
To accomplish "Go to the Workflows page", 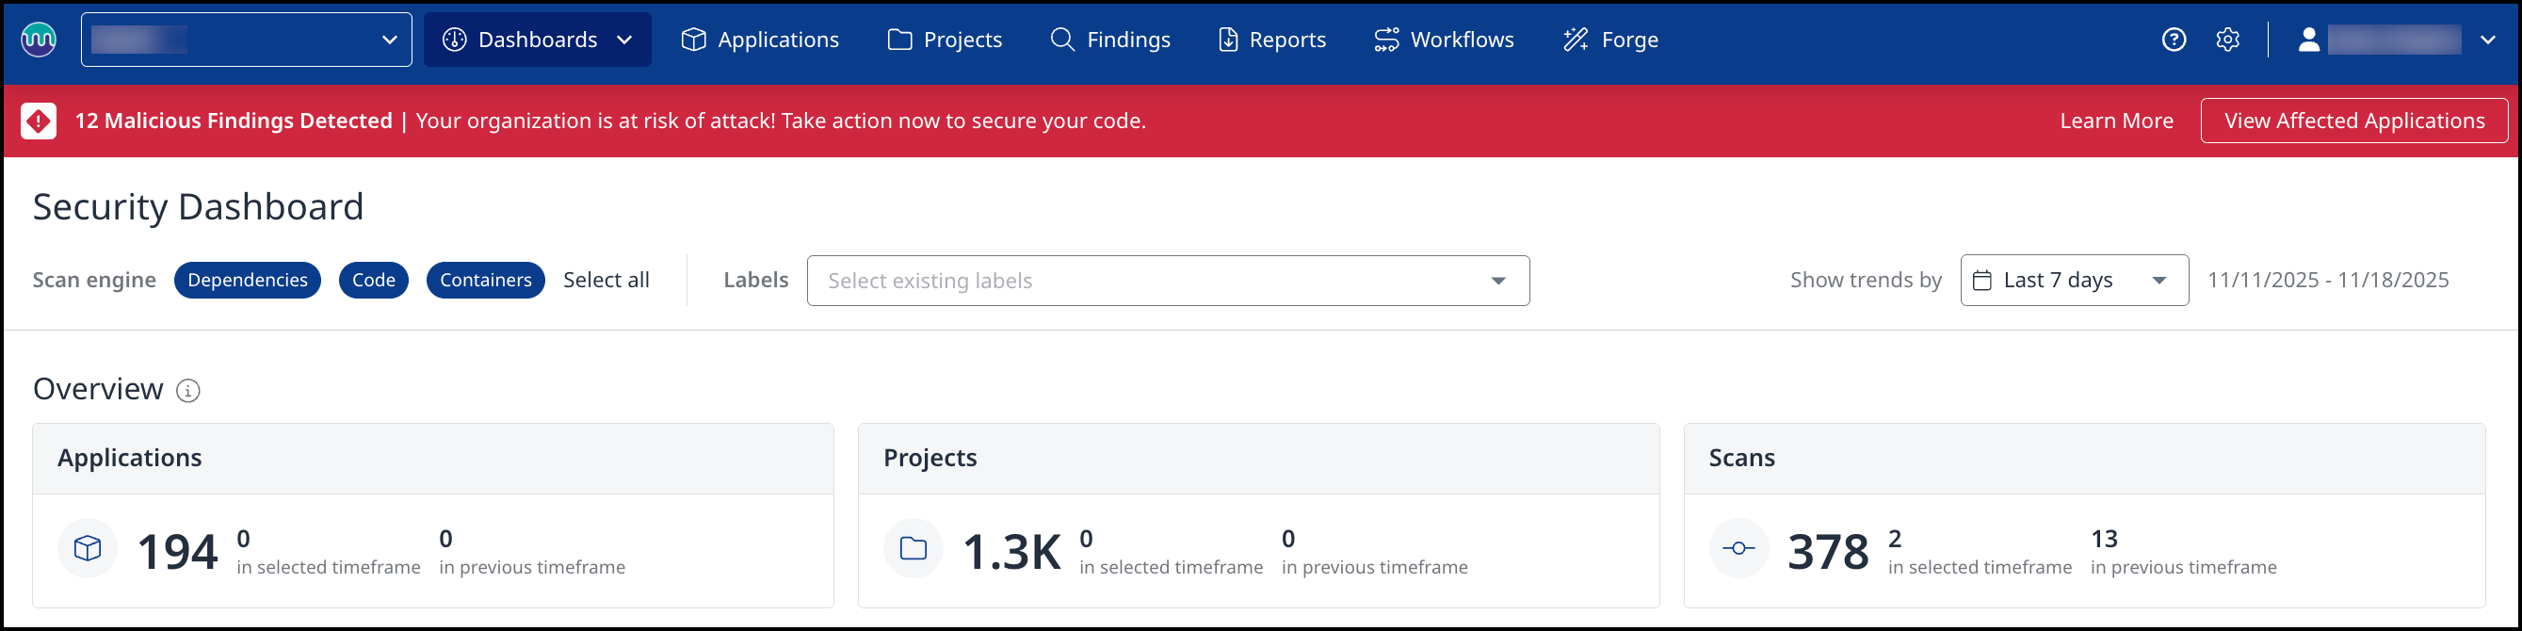I will (x=1444, y=40).
